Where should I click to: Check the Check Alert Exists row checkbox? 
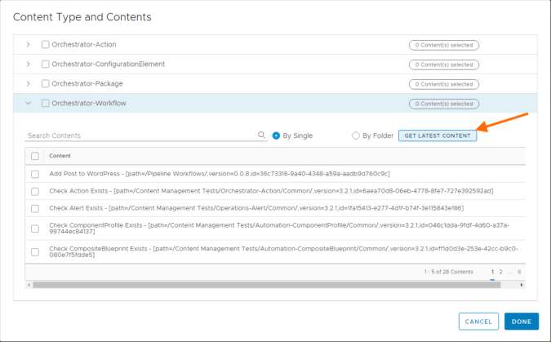point(35,208)
